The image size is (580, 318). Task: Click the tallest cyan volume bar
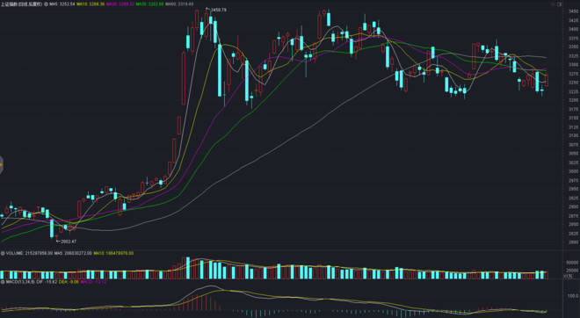click(188, 268)
